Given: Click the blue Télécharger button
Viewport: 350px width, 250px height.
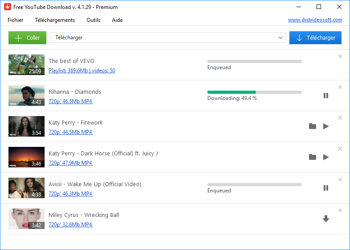Looking at the screenshot, I should (315, 38).
